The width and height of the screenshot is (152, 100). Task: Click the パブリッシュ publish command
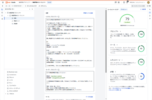tap(43, 6)
